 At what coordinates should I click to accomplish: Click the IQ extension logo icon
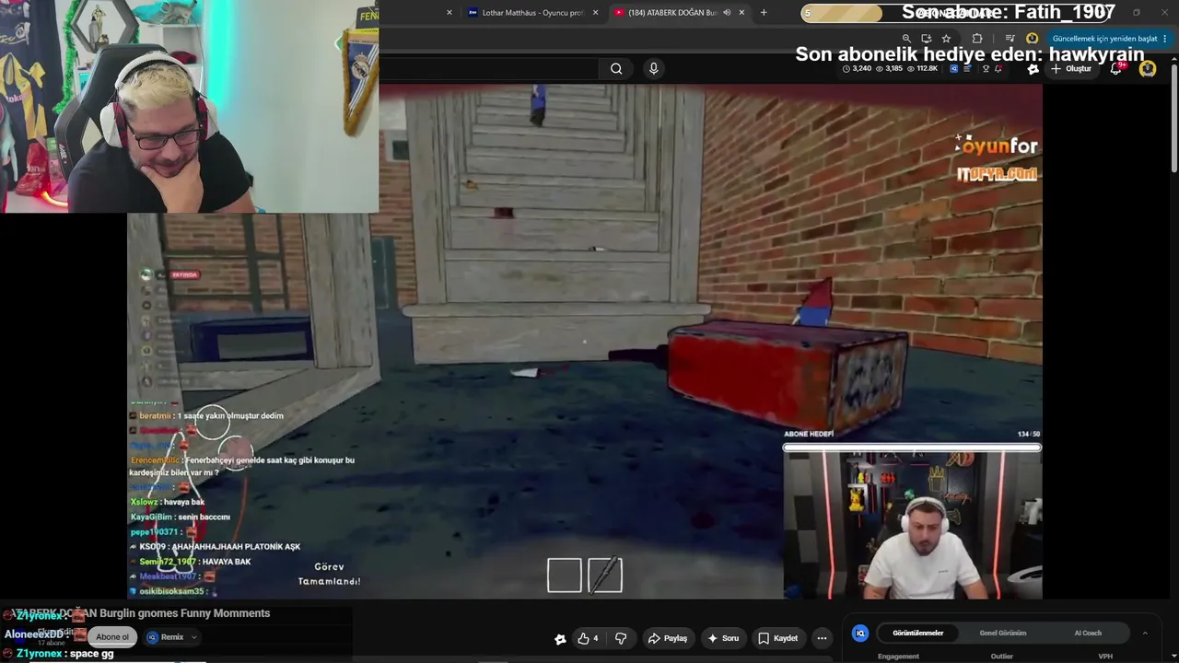tap(860, 633)
